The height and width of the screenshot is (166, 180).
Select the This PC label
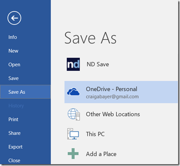click(95, 134)
